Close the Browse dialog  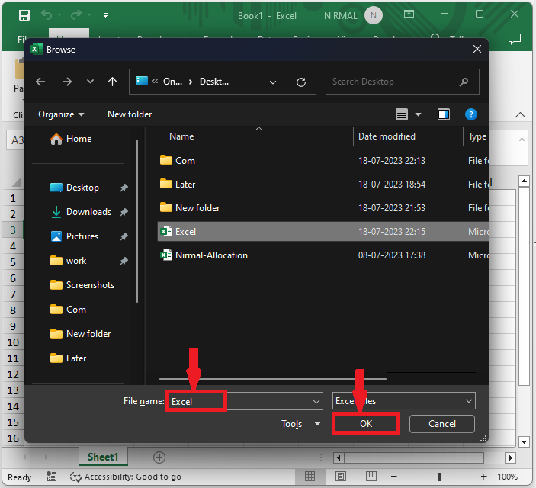click(x=477, y=50)
